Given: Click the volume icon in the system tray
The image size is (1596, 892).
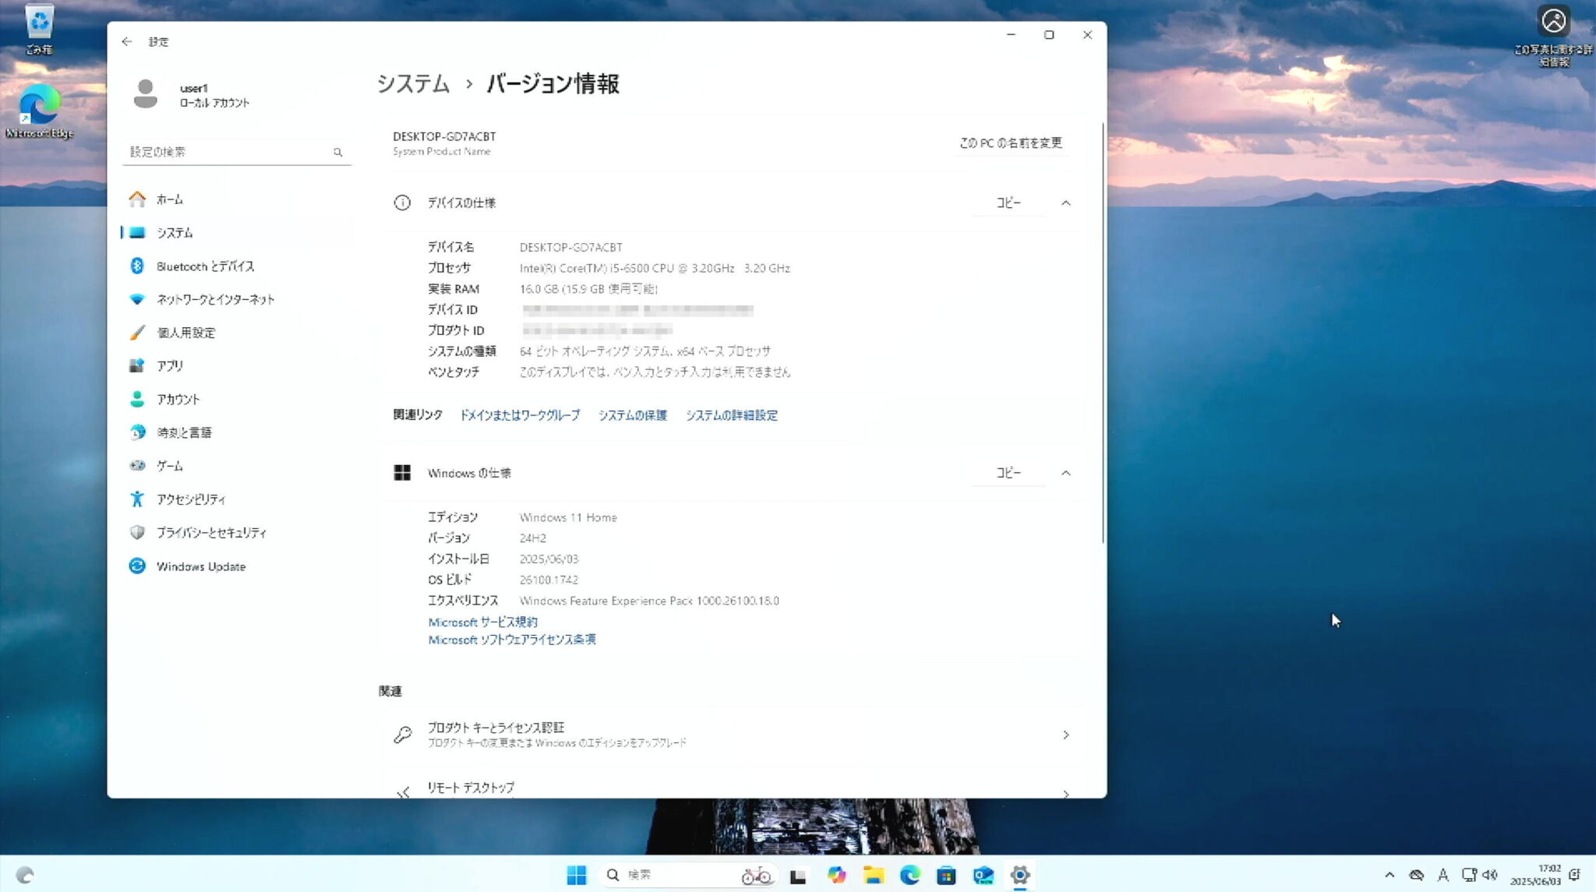Looking at the screenshot, I should click(x=1491, y=875).
